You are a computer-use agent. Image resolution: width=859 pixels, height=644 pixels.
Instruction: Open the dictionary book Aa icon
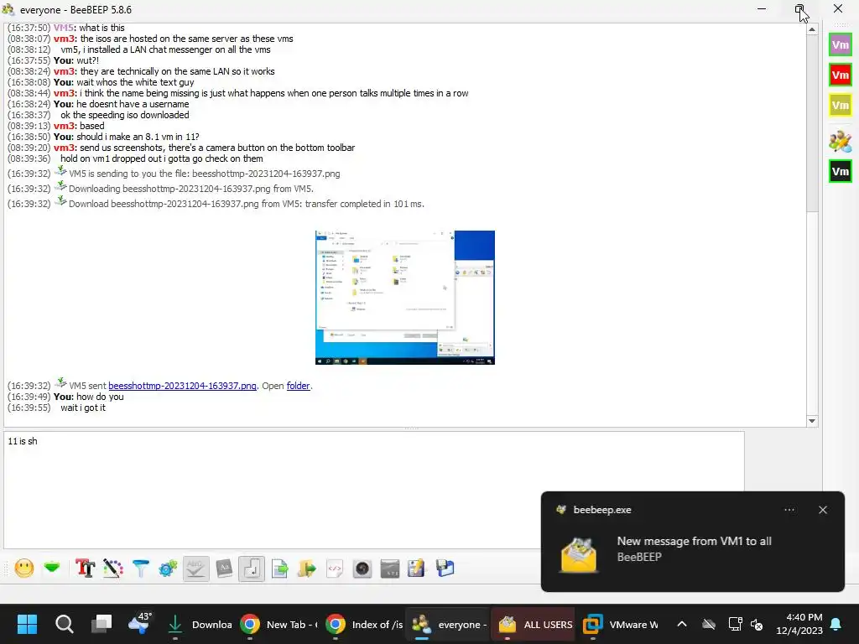(x=224, y=569)
